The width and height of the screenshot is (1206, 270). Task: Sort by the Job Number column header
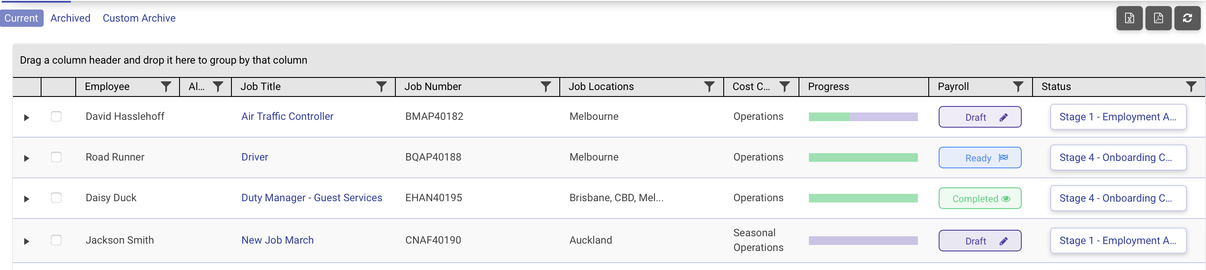point(433,87)
